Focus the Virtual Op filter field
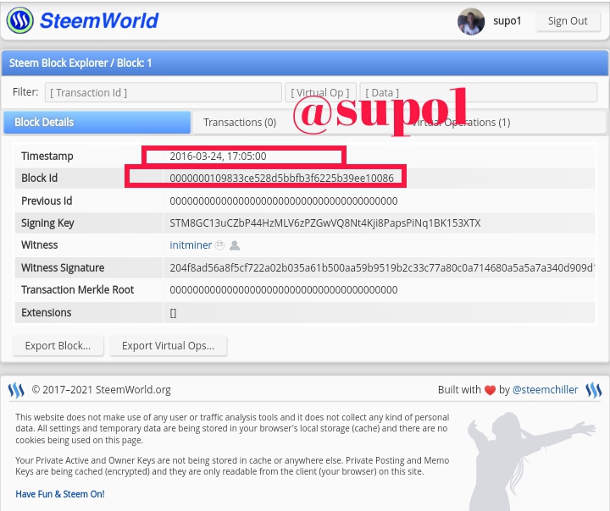Screen dimensions: 610x511 tap(320, 92)
